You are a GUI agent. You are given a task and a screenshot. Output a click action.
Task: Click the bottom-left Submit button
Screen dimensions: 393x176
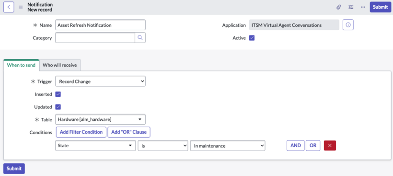click(x=14, y=168)
